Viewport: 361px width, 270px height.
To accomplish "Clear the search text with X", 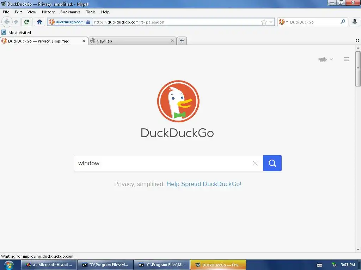I will [255, 163].
